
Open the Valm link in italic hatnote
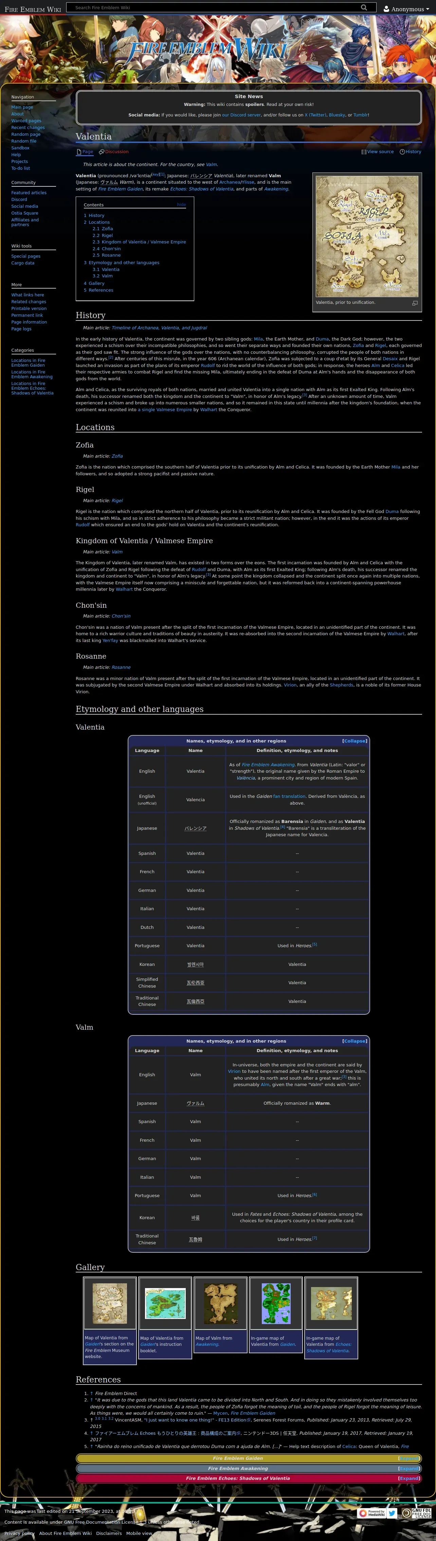(x=211, y=165)
